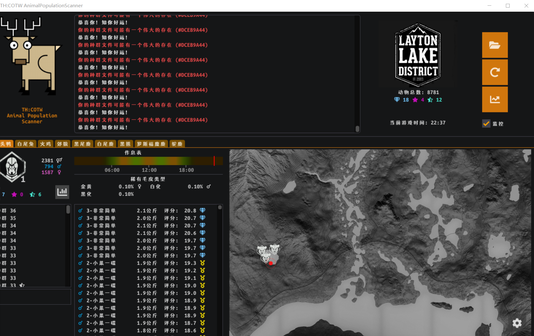
Task: Click the black bear hexagon species badge
Action: point(12,167)
